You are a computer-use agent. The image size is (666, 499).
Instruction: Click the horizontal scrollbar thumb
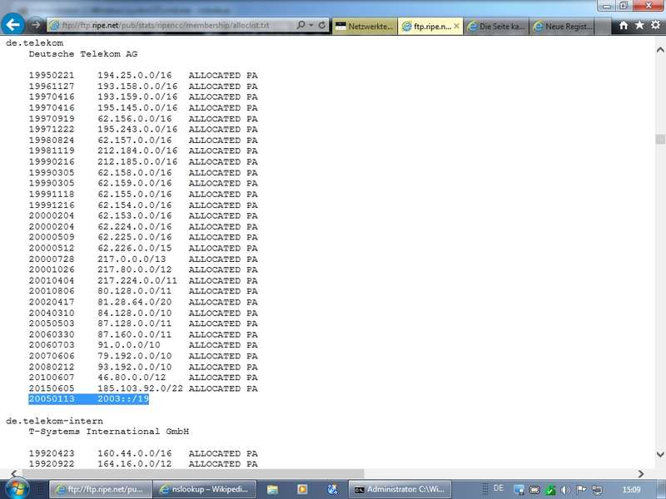coord(193,473)
